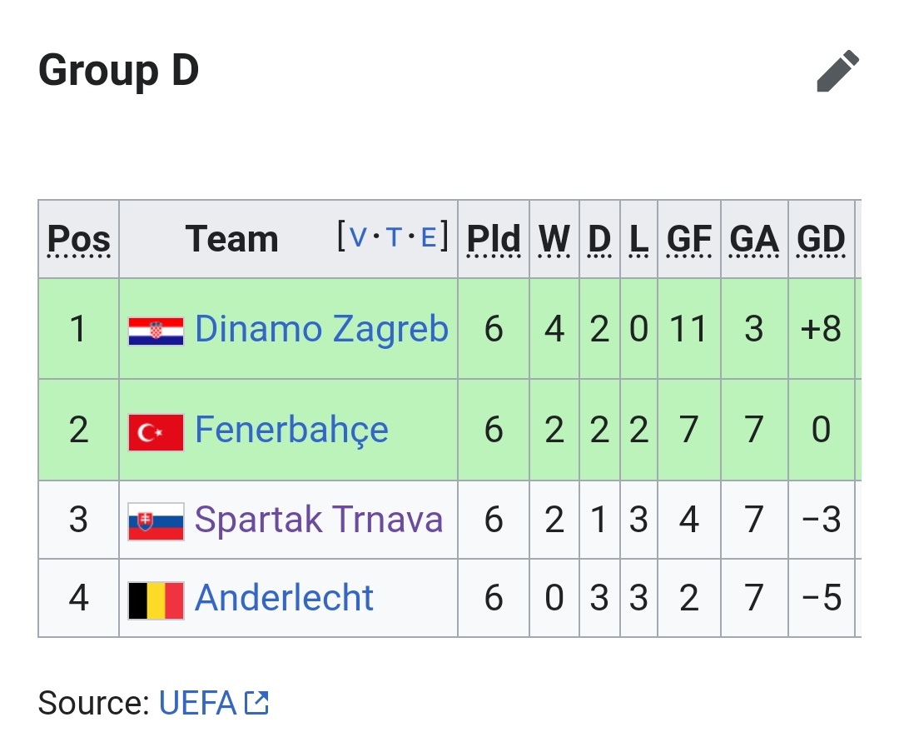Click the W column header abbreviation
This screenshot has height=747, width=899.
pyautogui.click(x=554, y=239)
